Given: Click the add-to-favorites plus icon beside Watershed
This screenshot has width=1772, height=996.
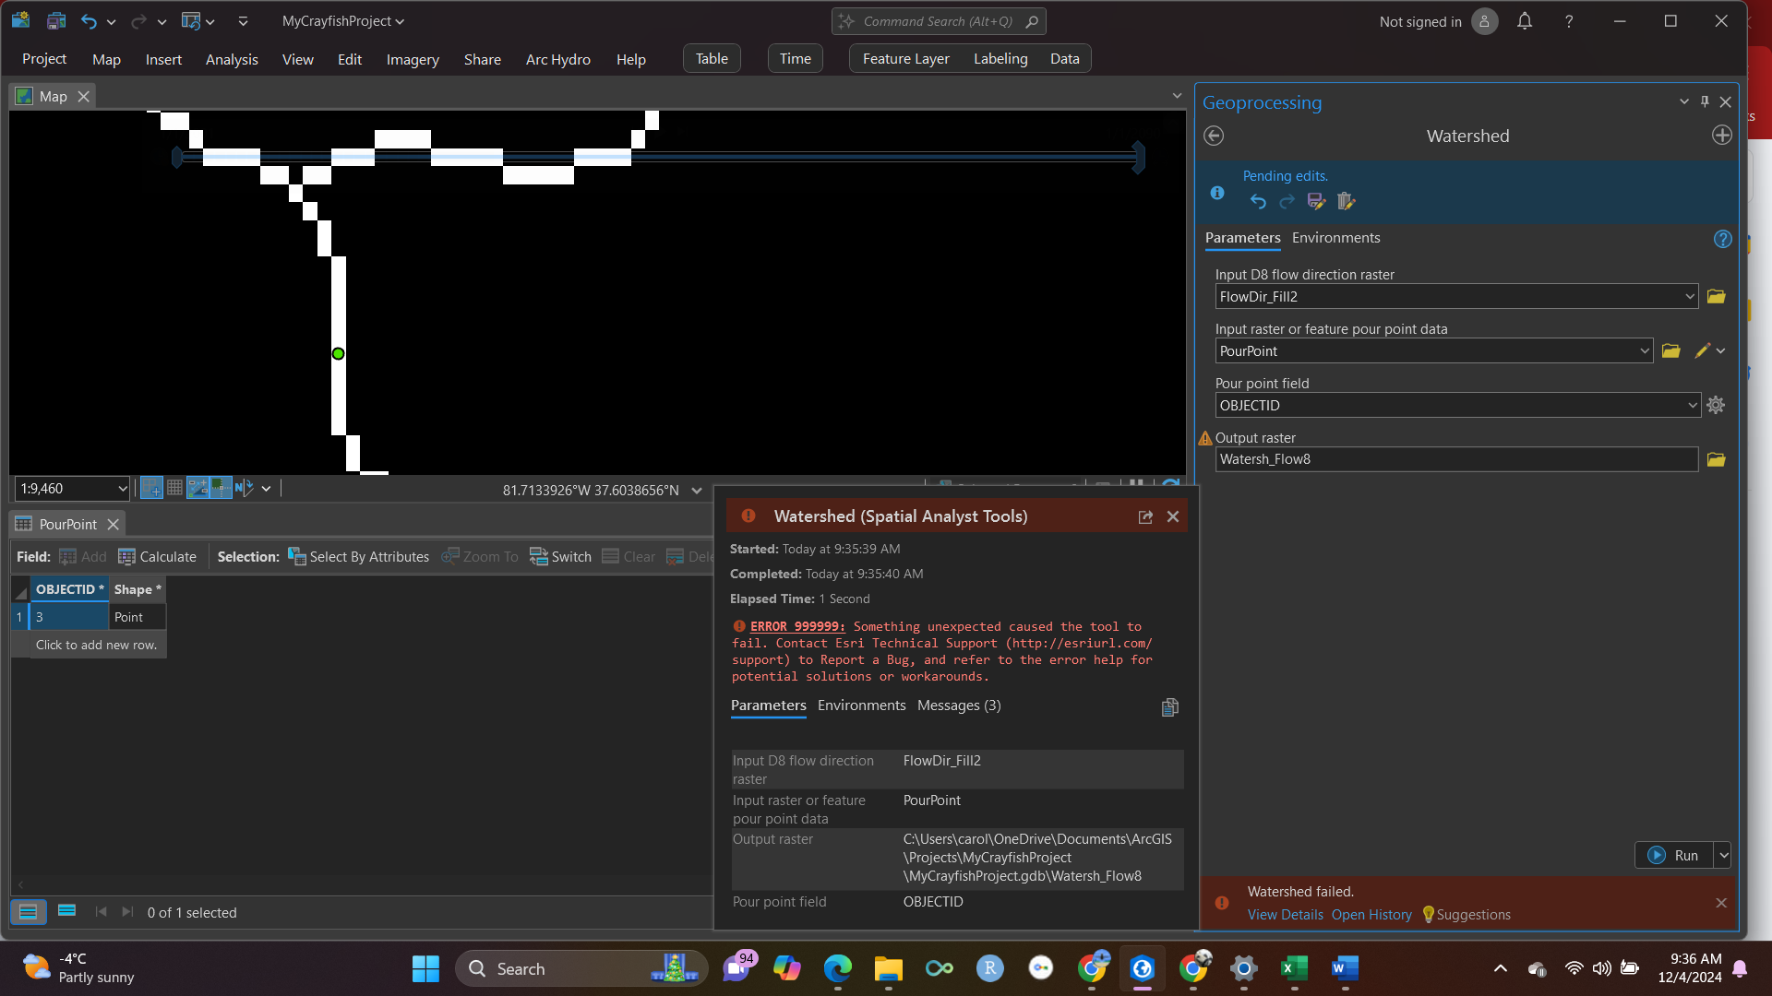Looking at the screenshot, I should [x=1721, y=136].
